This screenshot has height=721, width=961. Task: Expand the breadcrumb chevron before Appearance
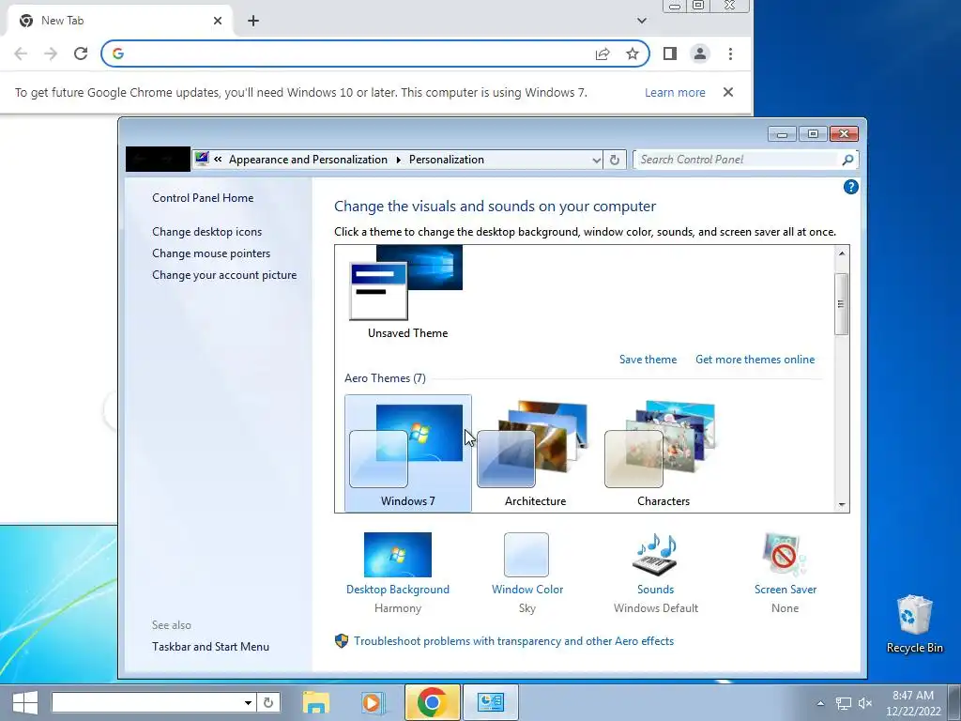[x=218, y=160]
